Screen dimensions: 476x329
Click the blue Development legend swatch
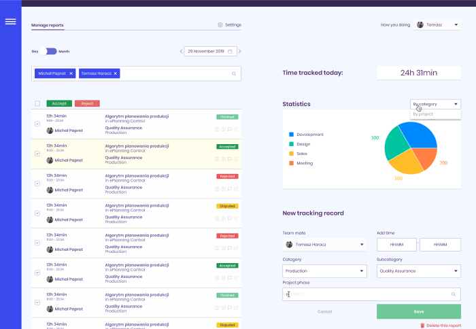point(292,135)
